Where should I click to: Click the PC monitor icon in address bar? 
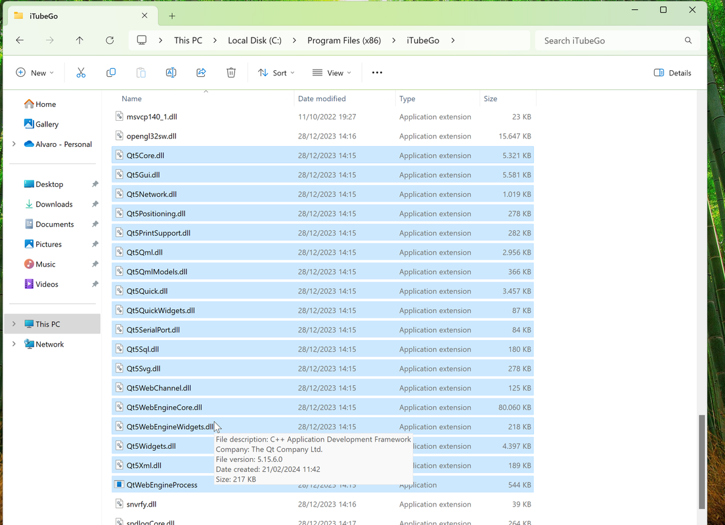coord(142,40)
